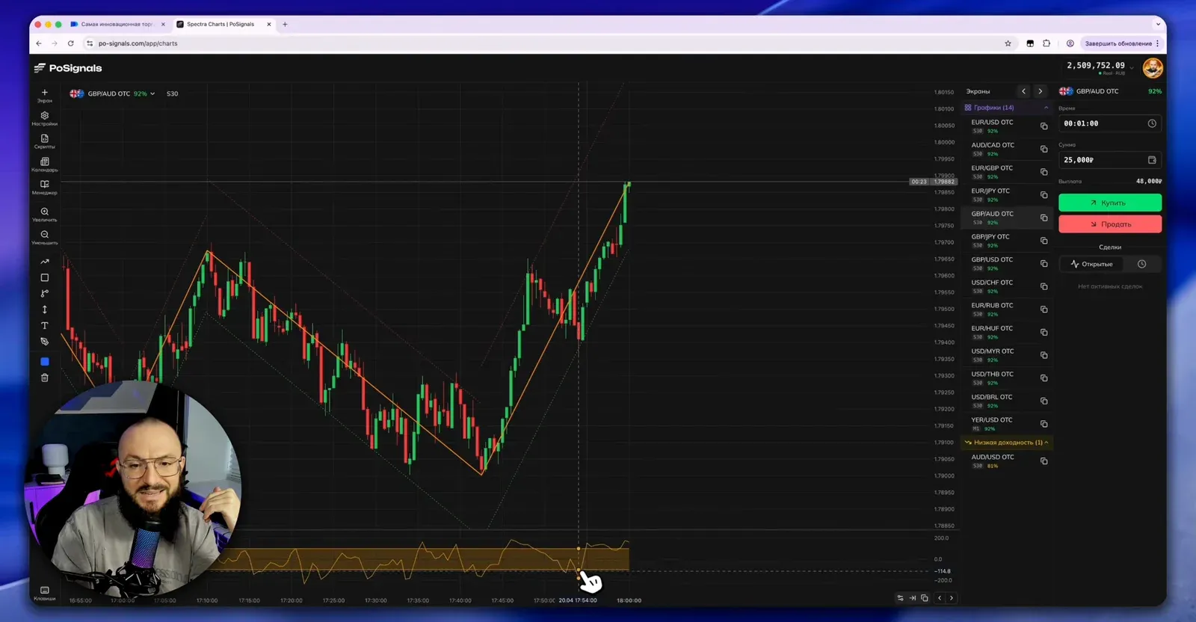Click copy icon next to AUD/USD OTC
Viewport: 1196px width, 622px height.
click(x=1044, y=461)
